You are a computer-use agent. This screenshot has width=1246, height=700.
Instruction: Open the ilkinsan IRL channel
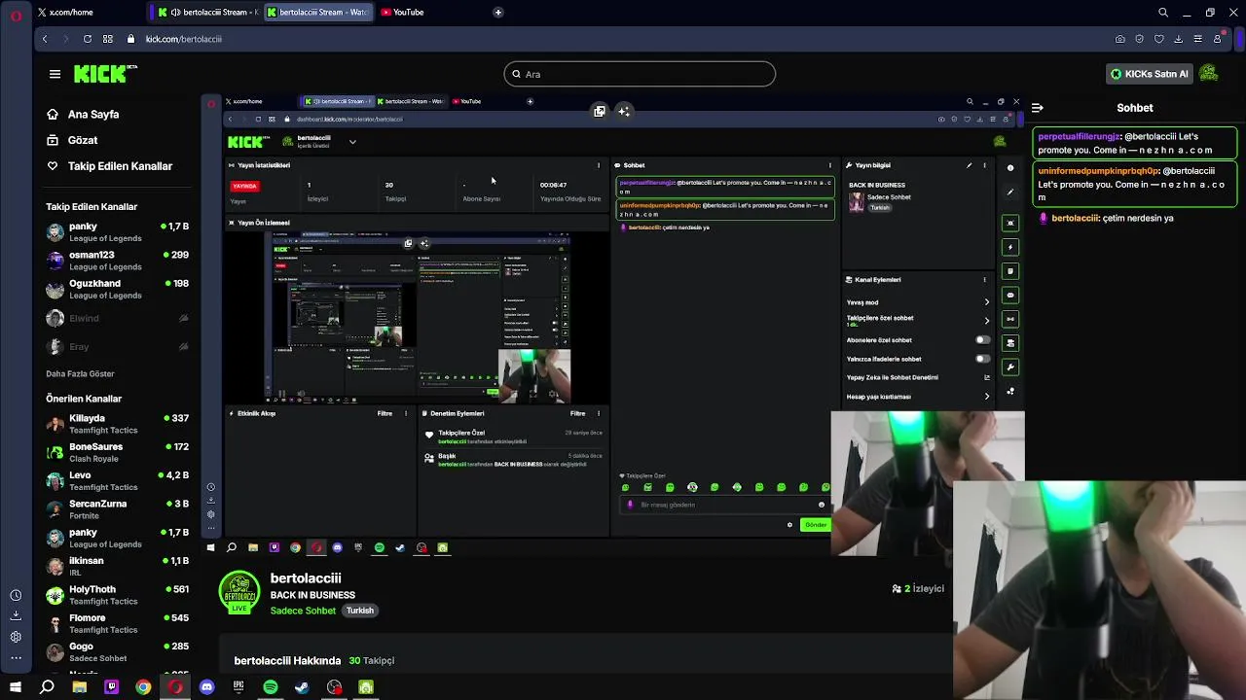coord(117,567)
